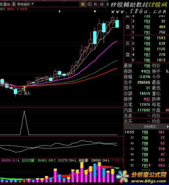Open the 常用指标 dropdown list
Image resolution: width=169 pixels, height=185 pixels.
coord(23,4)
